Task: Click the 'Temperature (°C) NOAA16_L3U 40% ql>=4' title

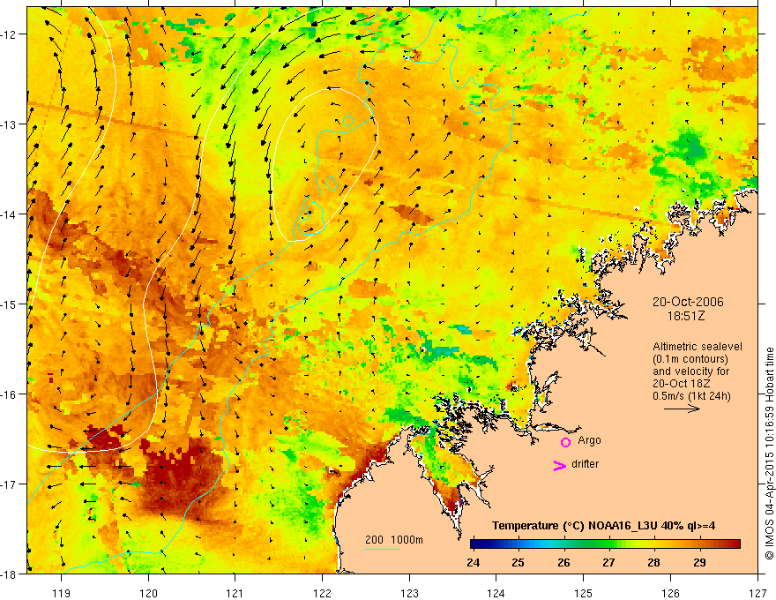Action: [603, 526]
